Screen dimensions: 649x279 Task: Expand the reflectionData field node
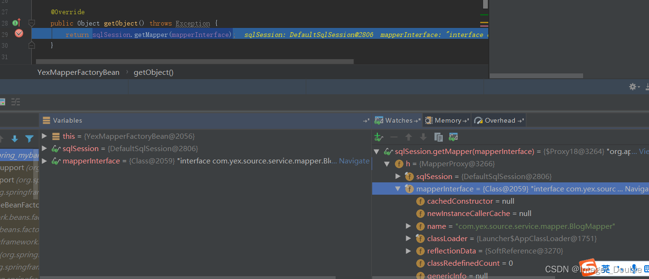[x=409, y=251]
